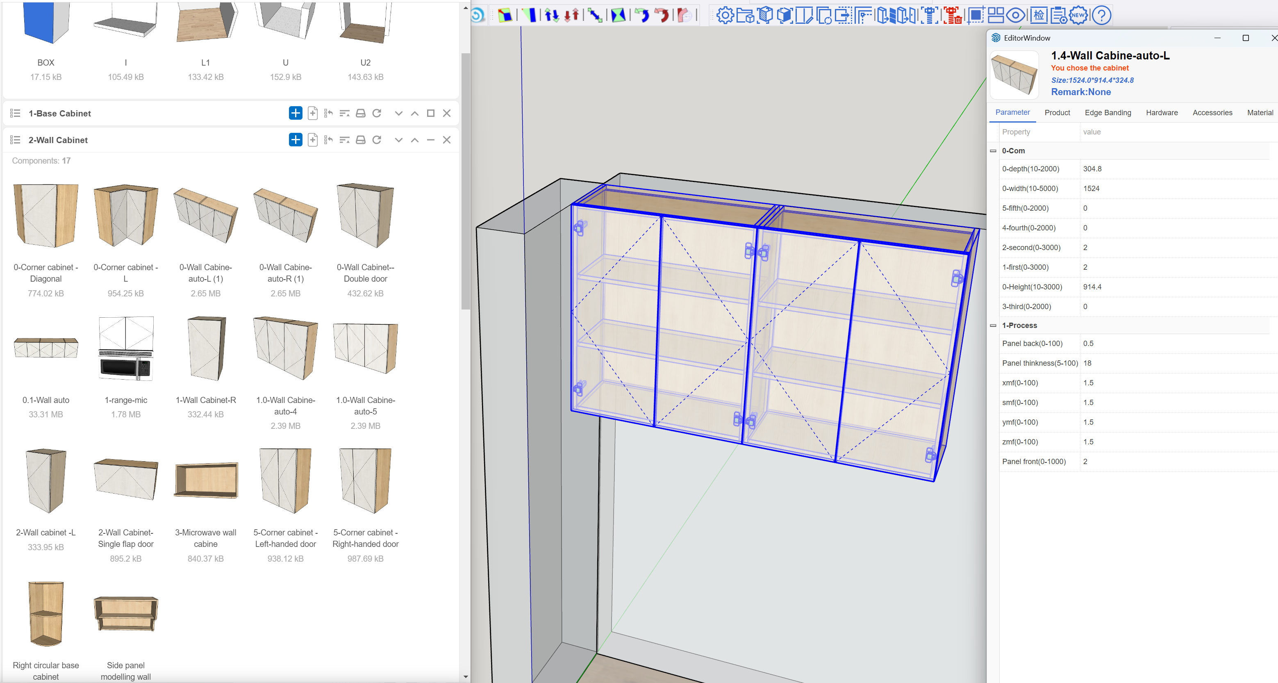The height and width of the screenshot is (683, 1278).
Task: Switch to the Hardware tab
Action: pyautogui.click(x=1162, y=112)
